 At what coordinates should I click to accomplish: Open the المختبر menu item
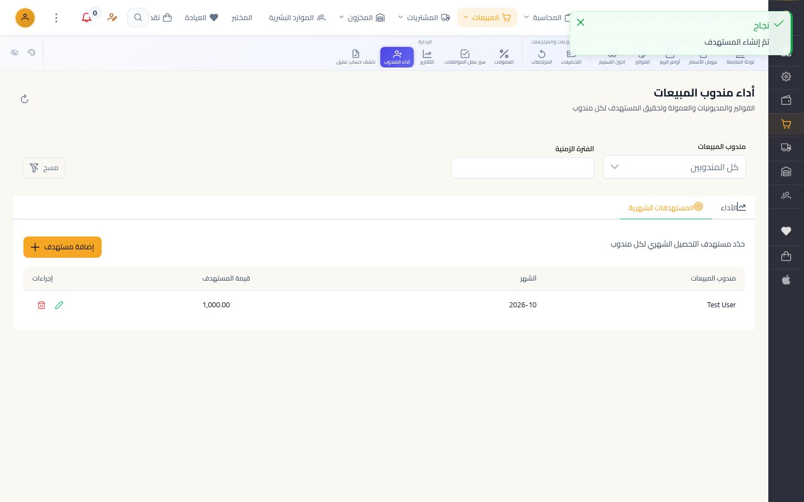tap(242, 18)
